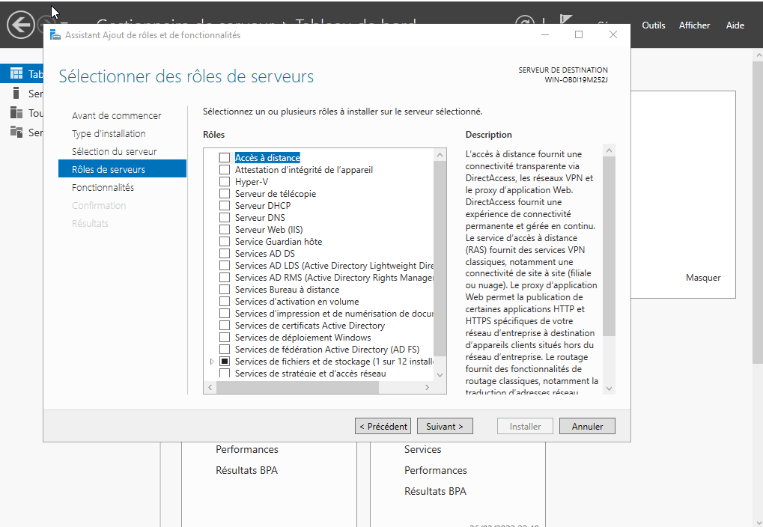Click the back arrow navigation icon
The height and width of the screenshot is (527, 763).
(x=20, y=25)
